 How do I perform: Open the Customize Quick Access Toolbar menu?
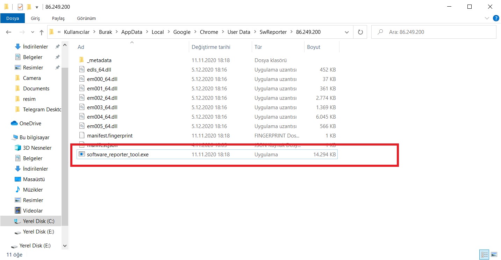(37, 6)
